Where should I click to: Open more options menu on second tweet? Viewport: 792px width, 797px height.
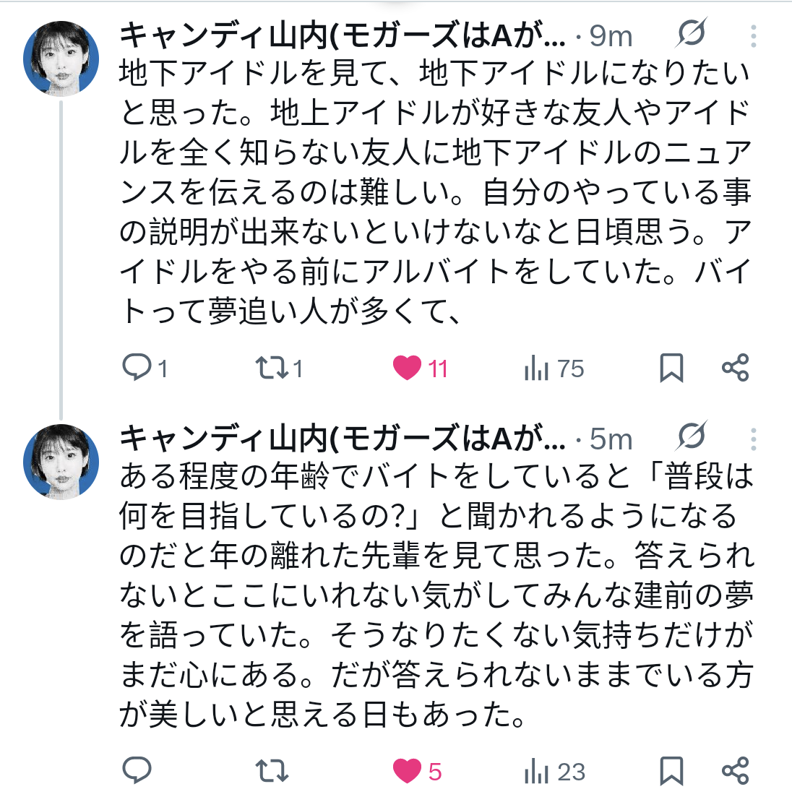click(x=754, y=439)
